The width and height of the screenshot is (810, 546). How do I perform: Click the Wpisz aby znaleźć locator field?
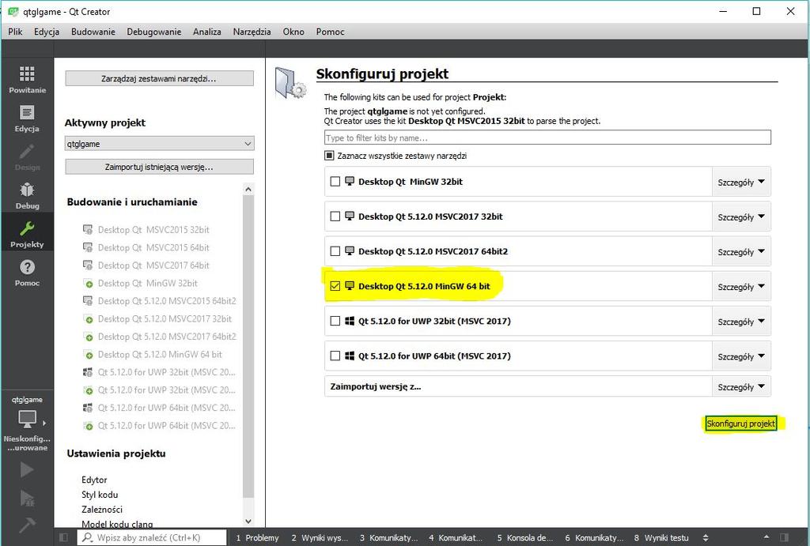coord(153,538)
